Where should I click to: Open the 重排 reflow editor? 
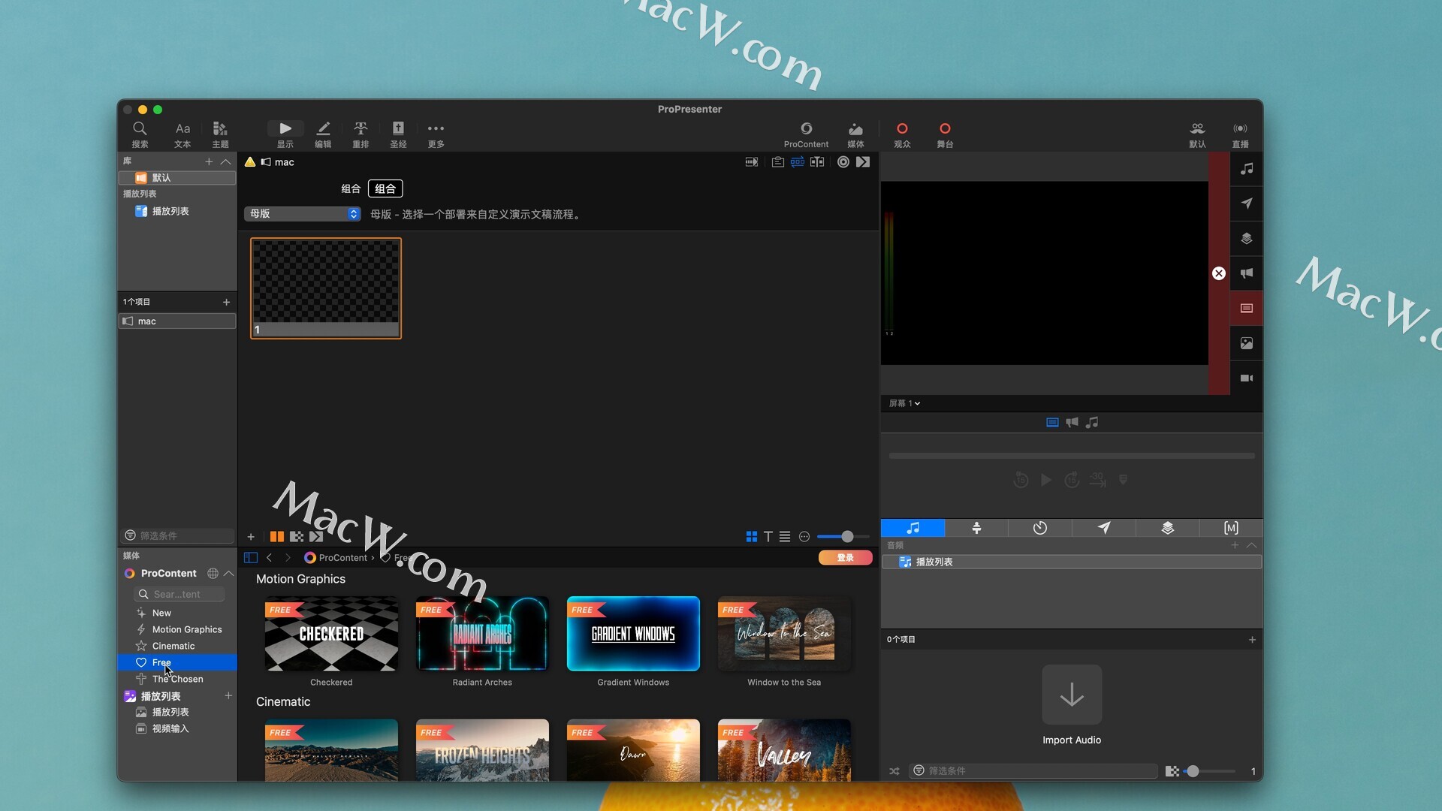pyautogui.click(x=360, y=134)
